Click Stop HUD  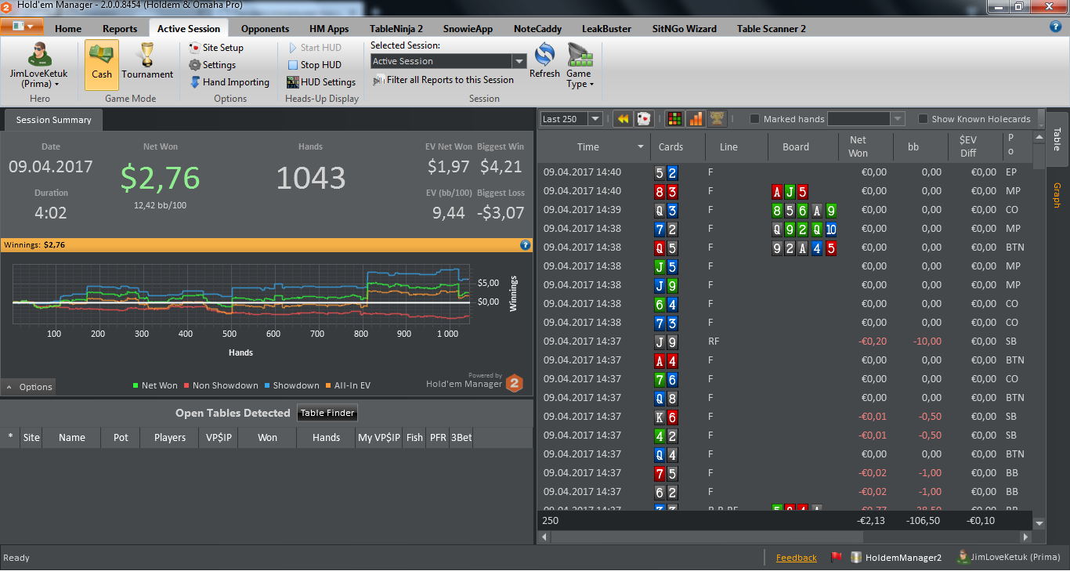pyautogui.click(x=314, y=65)
